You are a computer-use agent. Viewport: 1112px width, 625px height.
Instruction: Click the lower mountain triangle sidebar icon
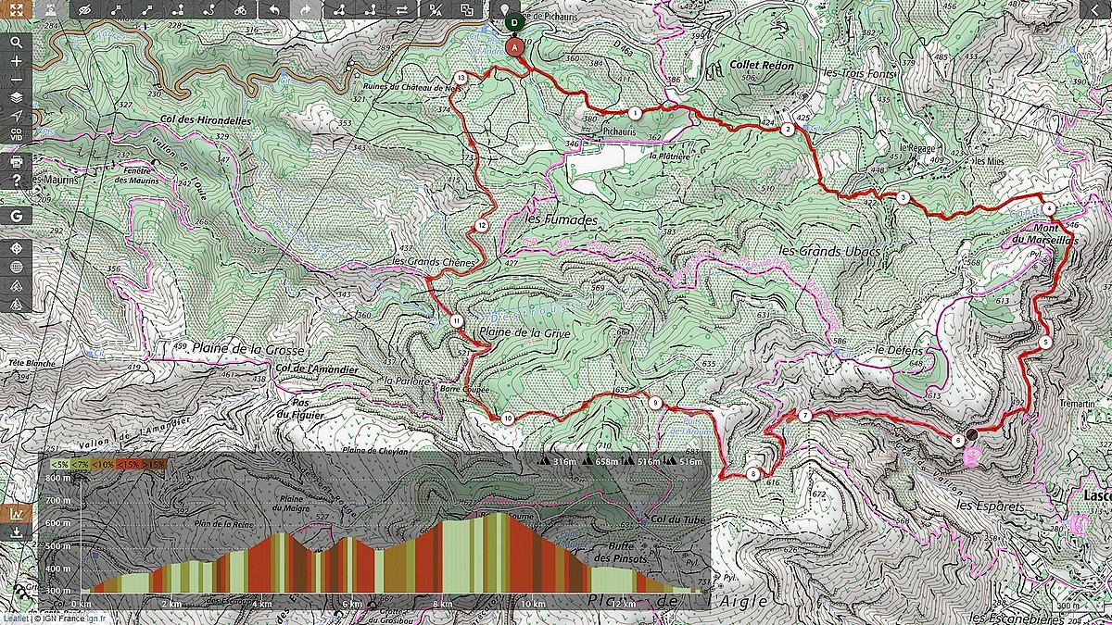point(17,303)
